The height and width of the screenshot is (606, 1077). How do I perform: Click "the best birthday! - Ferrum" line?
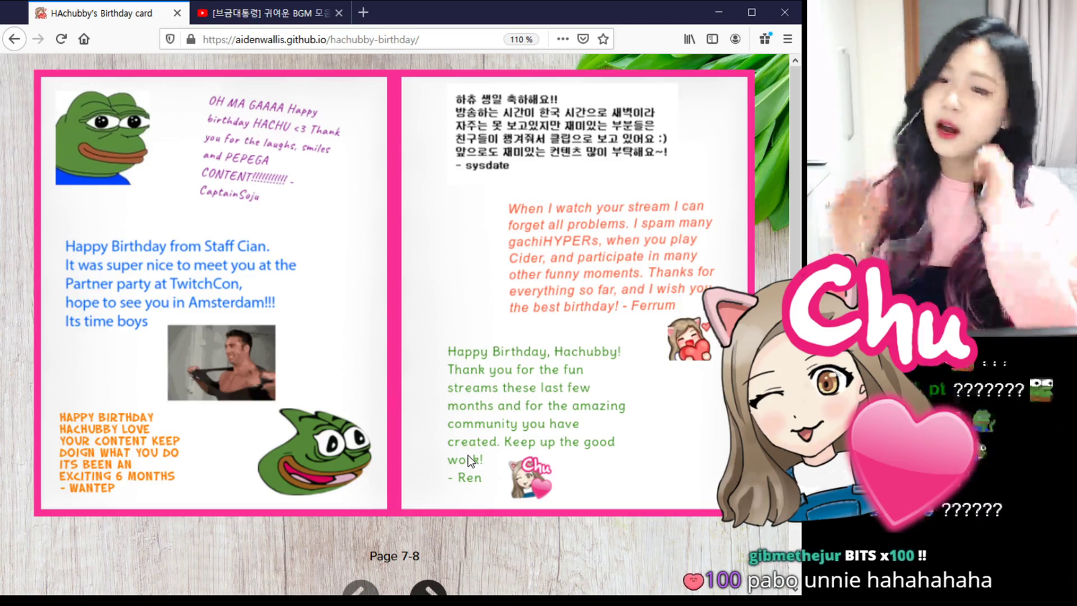(x=592, y=306)
